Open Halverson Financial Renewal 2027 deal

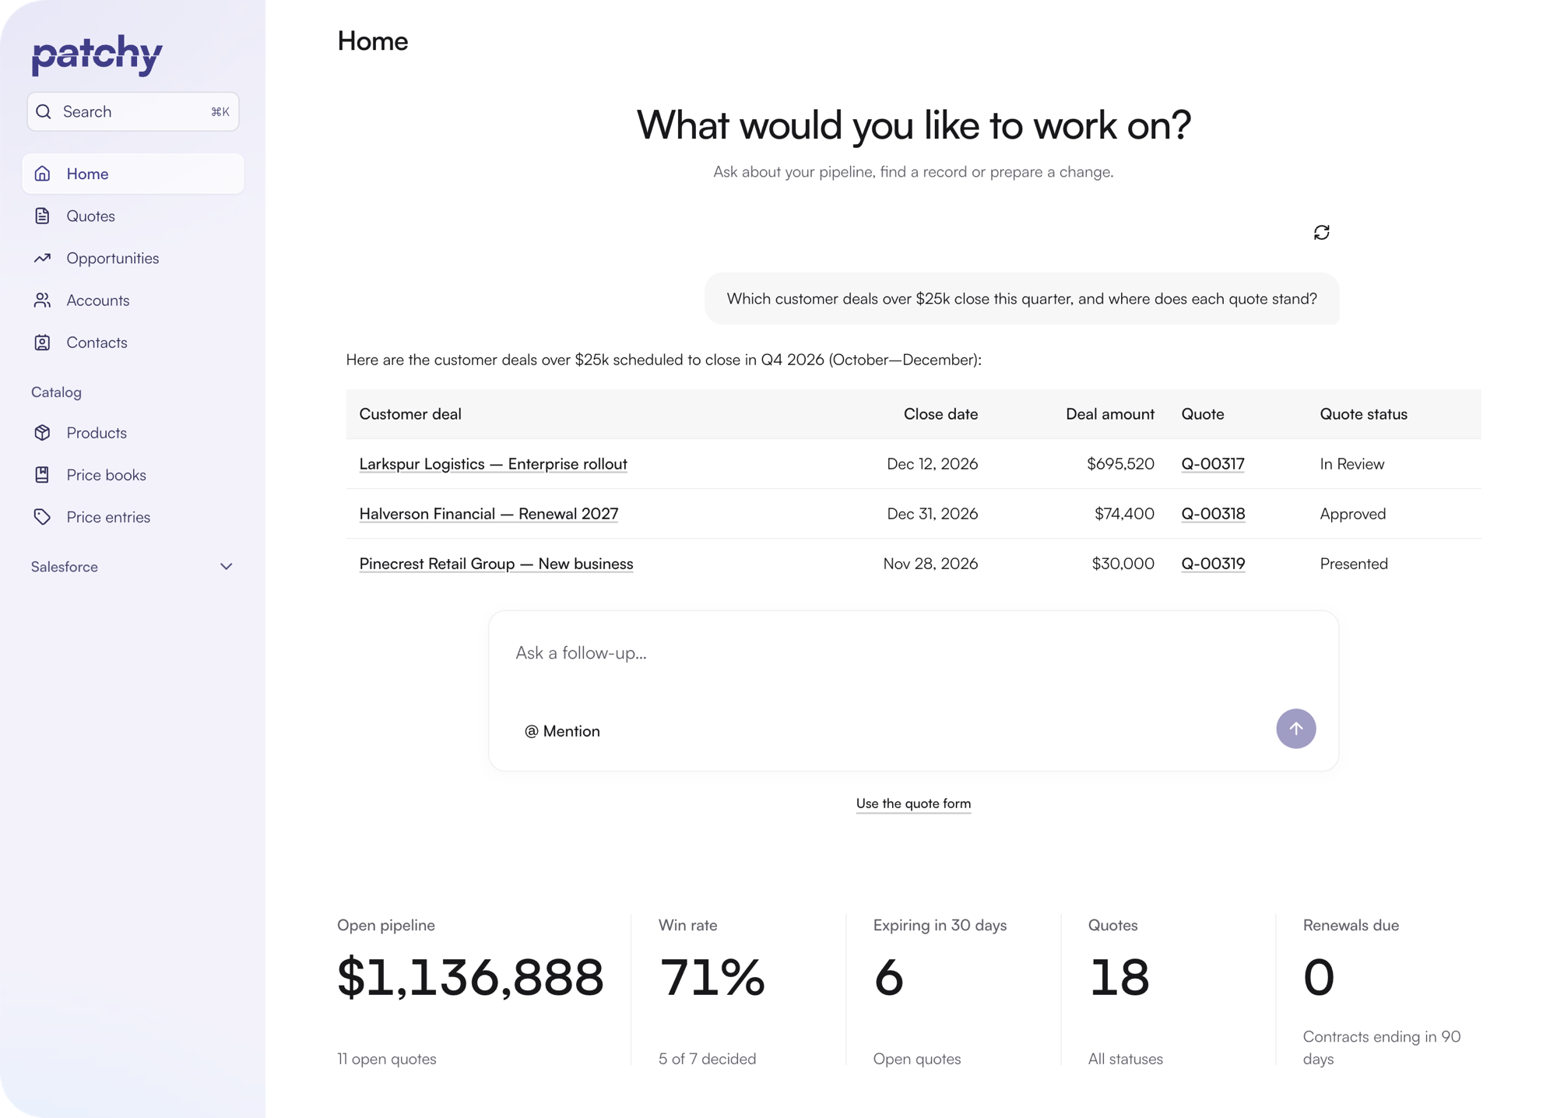click(x=489, y=514)
